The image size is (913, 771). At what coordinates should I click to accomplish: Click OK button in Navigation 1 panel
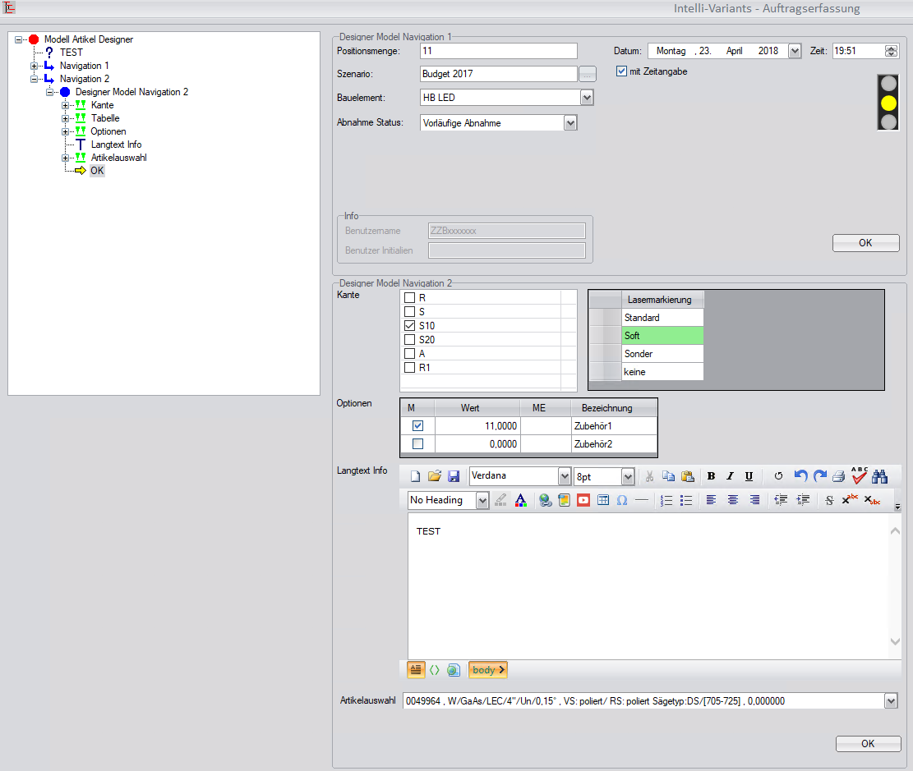(x=866, y=243)
